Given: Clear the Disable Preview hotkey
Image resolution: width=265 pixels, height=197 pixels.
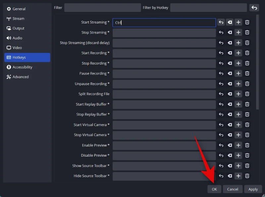Looking at the screenshot, I should 230,155.
